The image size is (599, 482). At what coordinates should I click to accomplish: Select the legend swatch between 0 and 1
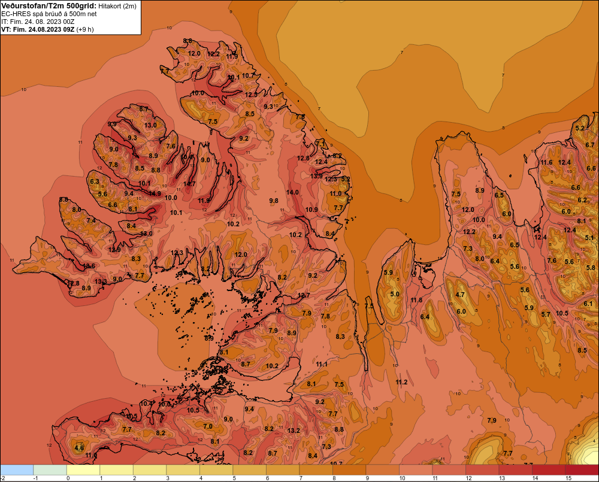point(83,470)
